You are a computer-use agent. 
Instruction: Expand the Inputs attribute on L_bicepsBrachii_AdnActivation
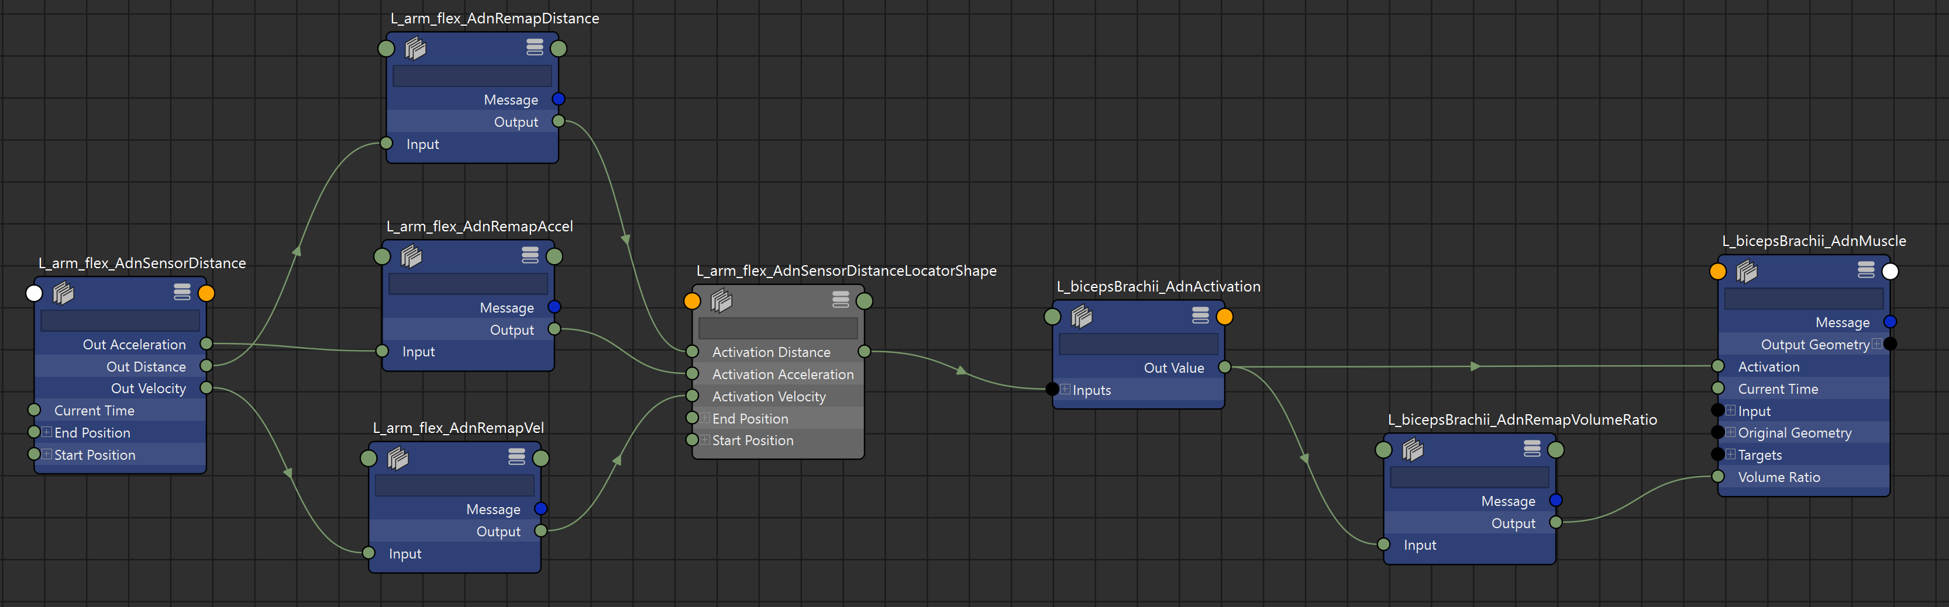coord(1064,389)
